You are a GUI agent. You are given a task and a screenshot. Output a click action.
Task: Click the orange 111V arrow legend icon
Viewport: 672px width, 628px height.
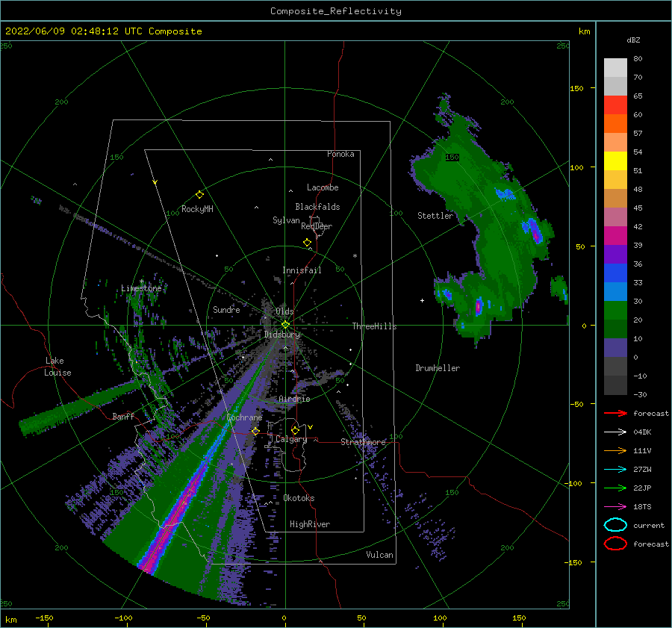[x=615, y=450]
